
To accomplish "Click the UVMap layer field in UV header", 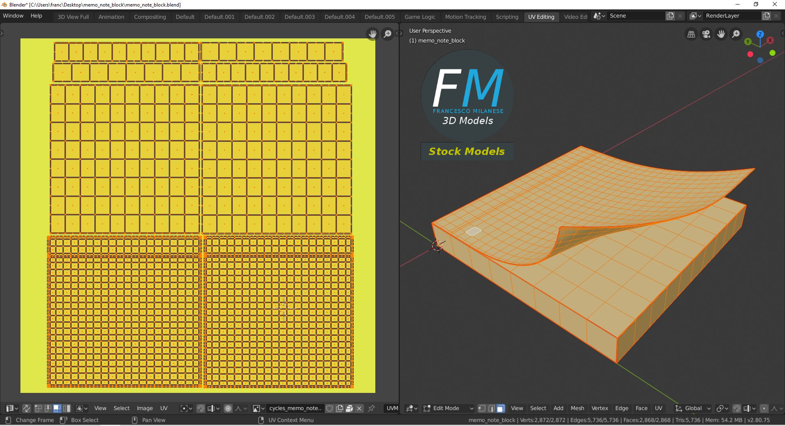I will (391, 408).
